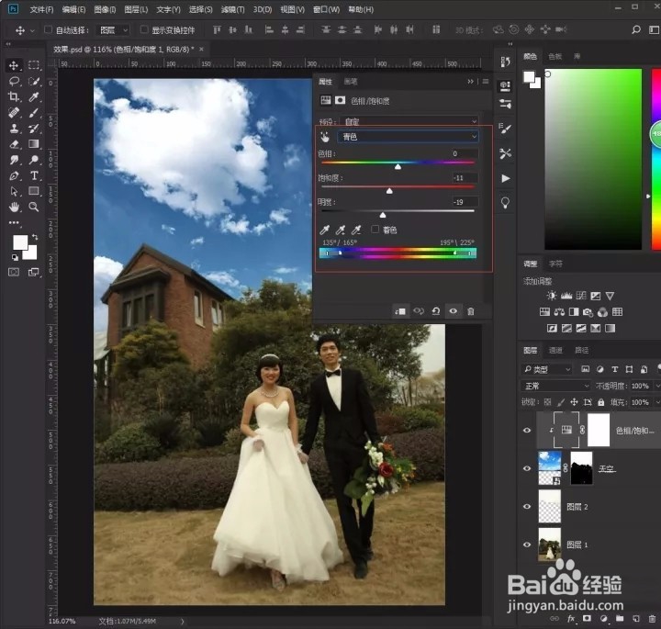Enable the Auto-Select checkbox
The image size is (661, 629).
[x=48, y=29]
